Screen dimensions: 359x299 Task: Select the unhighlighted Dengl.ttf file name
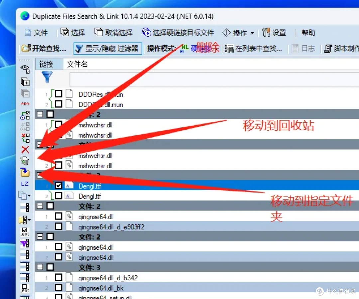(x=90, y=196)
